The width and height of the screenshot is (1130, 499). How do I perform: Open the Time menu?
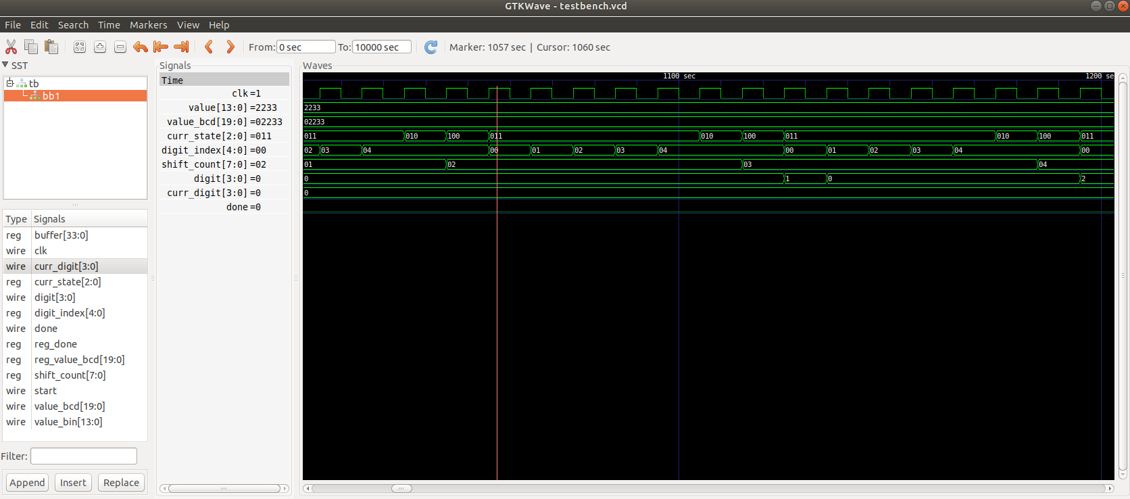[x=109, y=24]
